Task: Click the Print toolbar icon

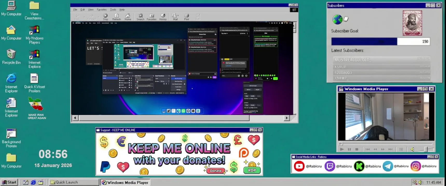Action: point(187,17)
